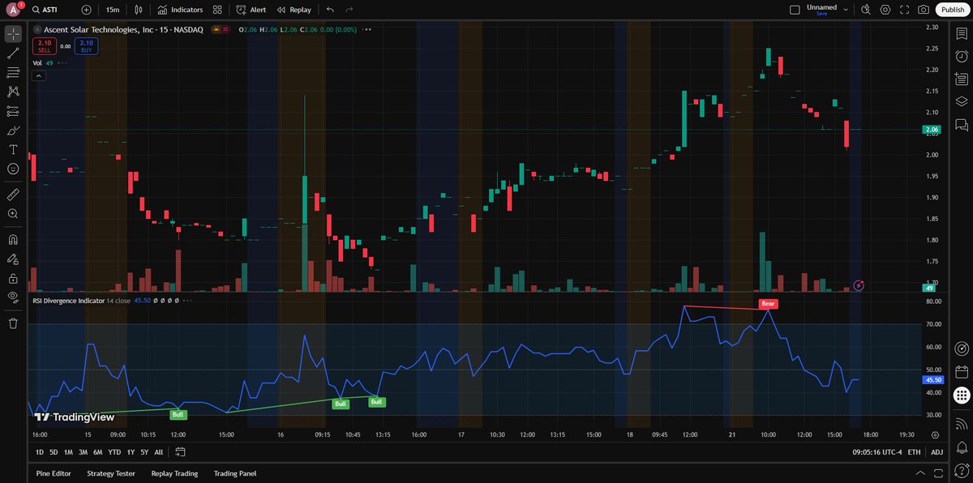Select the zoom in tool
The image size is (973, 483).
pyautogui.click(x=13, y=214)
